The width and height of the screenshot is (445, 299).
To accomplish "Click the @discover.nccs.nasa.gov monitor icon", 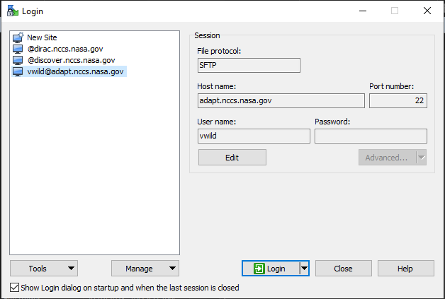I will (x=18, y=60).
